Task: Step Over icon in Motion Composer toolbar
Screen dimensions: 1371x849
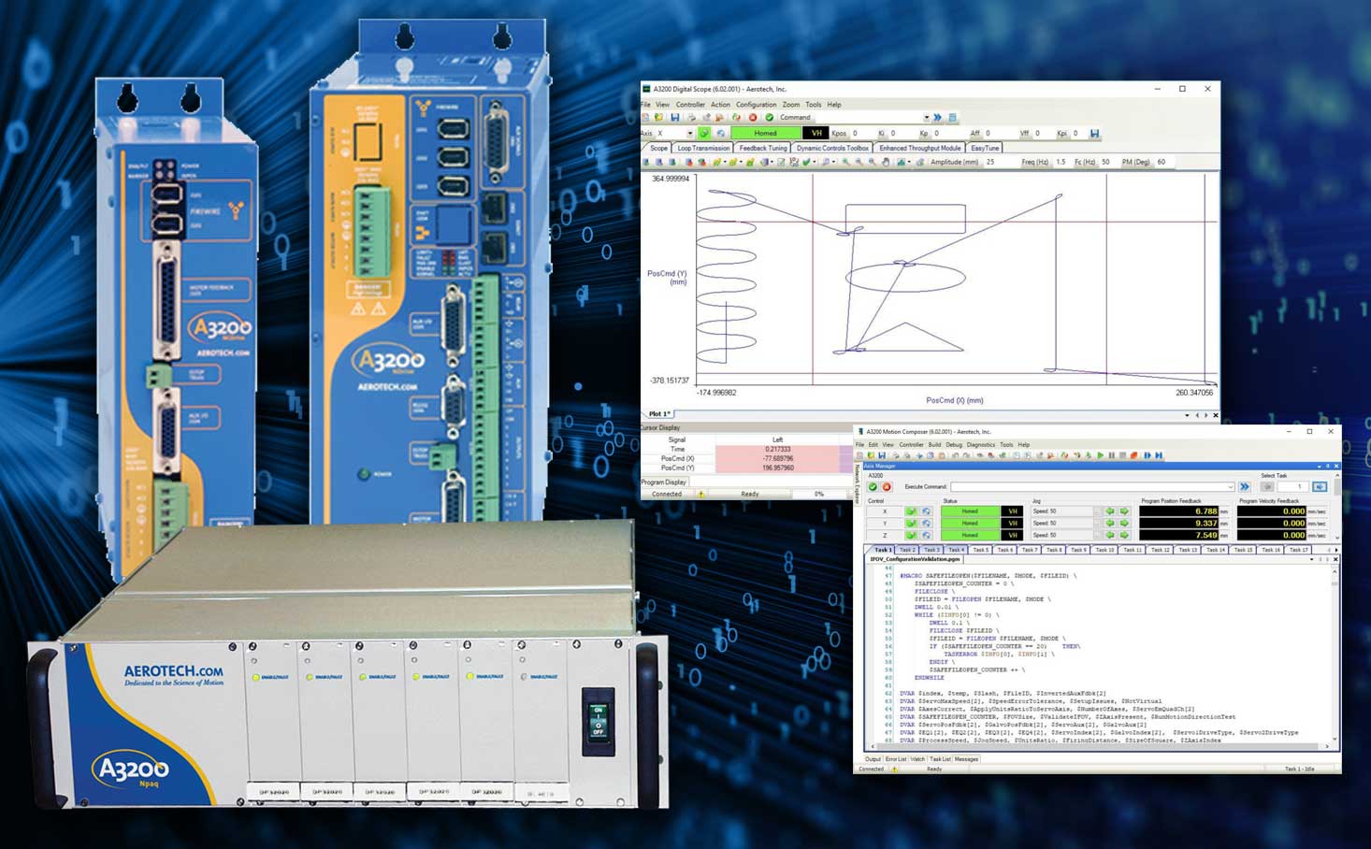Action: click(1159, 455)
